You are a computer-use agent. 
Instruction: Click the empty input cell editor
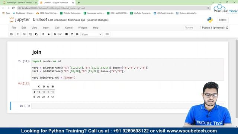tap(128, 106)
